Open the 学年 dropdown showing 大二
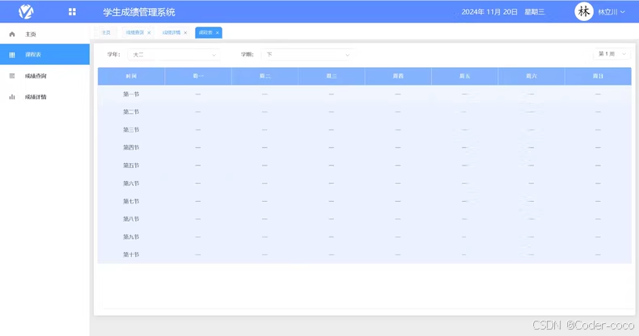Screen dimensions: 639x336 click(x=174, y=54)
